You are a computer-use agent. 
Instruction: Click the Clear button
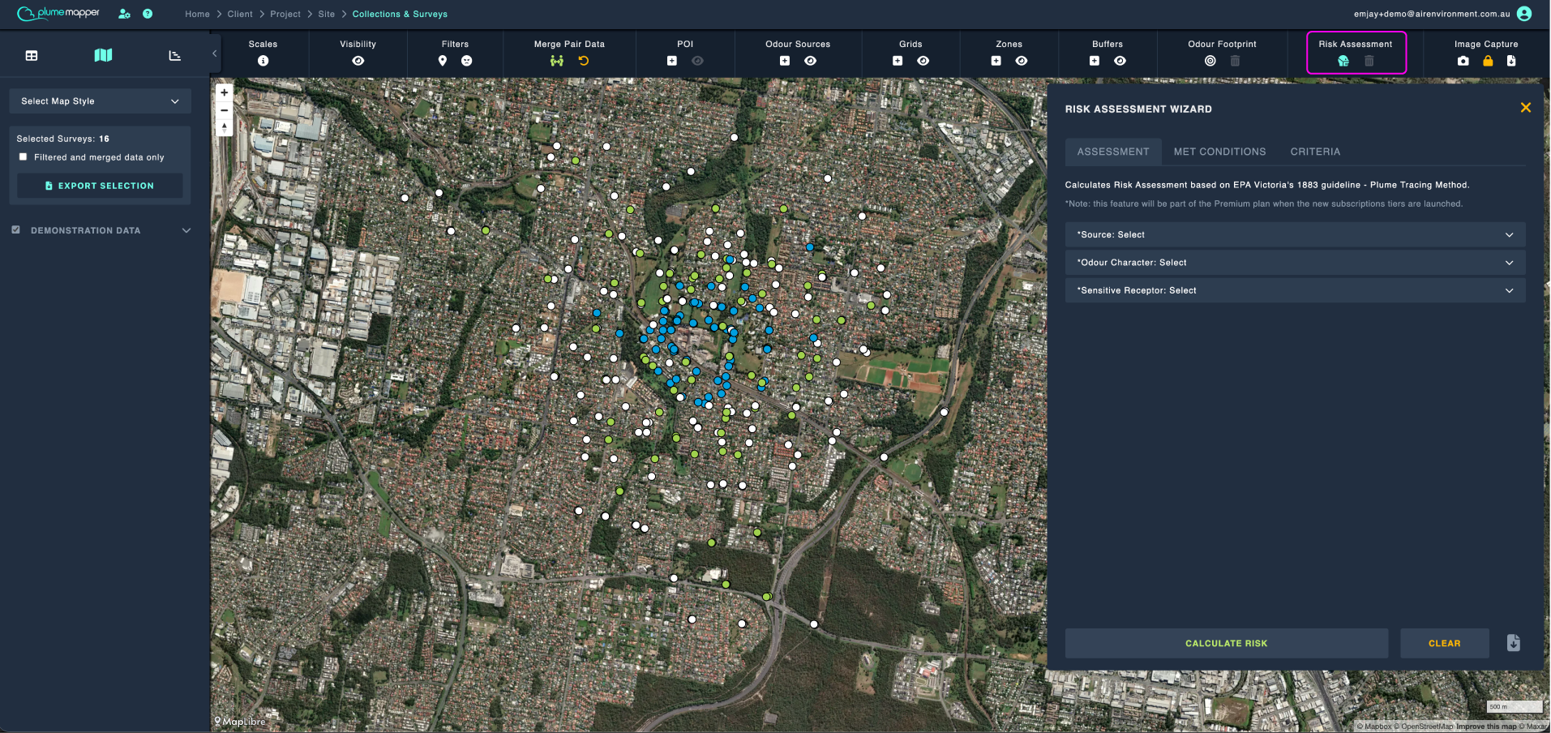(x=1444, y=643)
